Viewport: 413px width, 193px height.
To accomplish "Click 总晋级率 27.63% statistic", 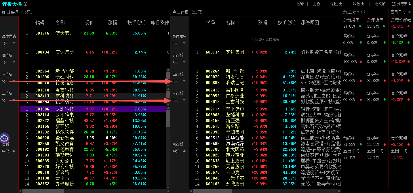I will coord(353,23).
